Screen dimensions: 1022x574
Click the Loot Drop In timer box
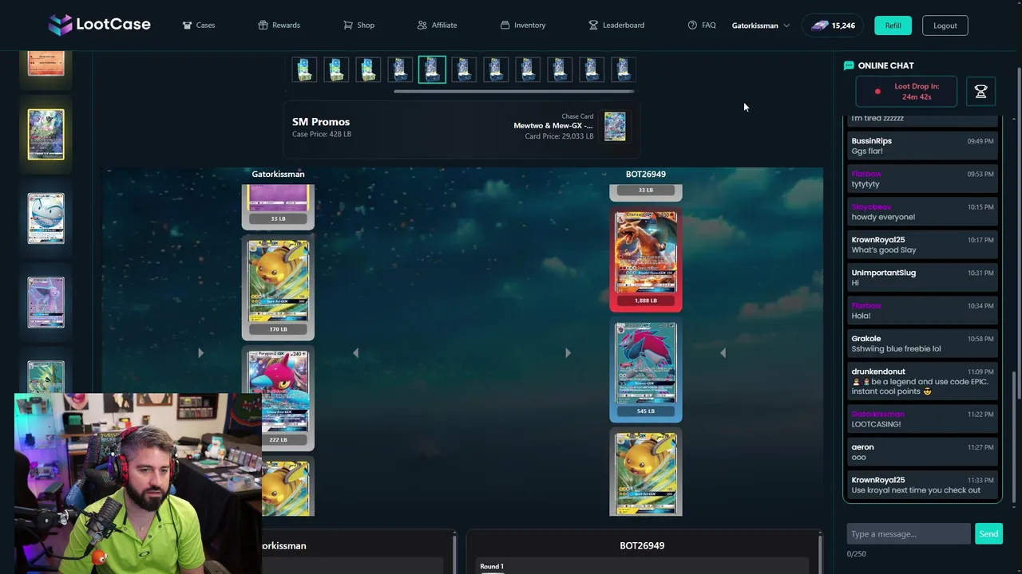coord(906,92)
